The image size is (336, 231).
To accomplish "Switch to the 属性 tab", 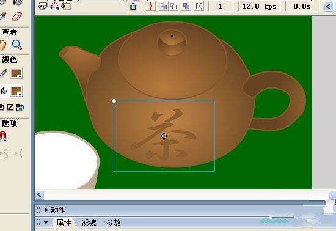I will click(64, 223).
